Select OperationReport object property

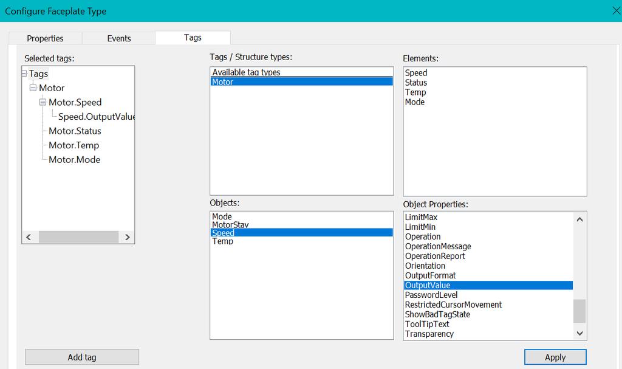click(435, 256)
